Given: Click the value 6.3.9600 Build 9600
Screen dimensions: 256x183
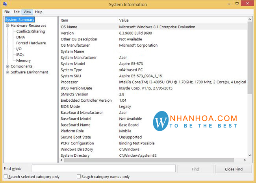Looking at the screenshot, I should point(135,33).
